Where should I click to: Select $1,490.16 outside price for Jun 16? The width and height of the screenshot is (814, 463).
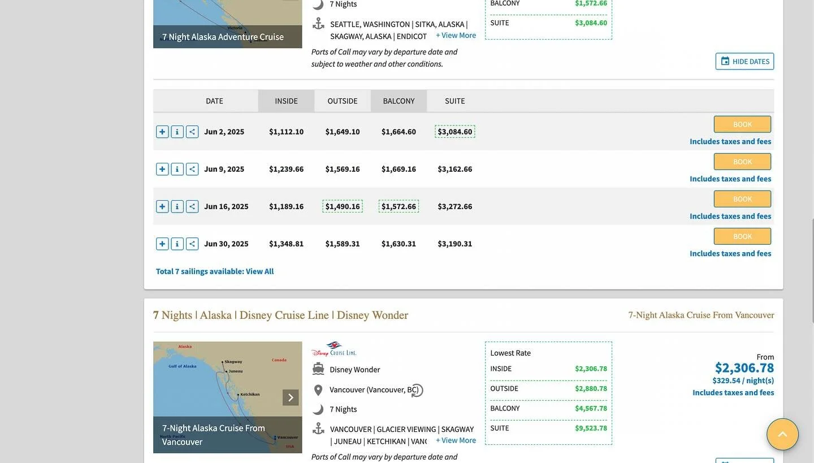(343, 206)
